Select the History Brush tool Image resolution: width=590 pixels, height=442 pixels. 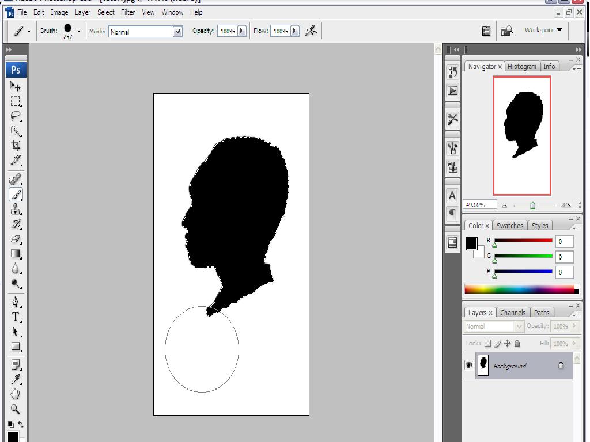tap(16, 224)
